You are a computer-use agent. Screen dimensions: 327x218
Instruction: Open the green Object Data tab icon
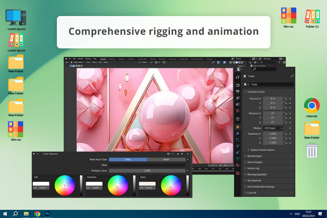pyautogui.click(x=237, y=159)
